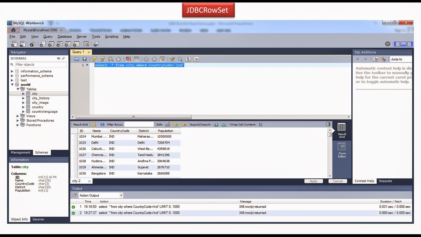Delete selected rows icon
421x237 pixels.
tap(184, 124)
